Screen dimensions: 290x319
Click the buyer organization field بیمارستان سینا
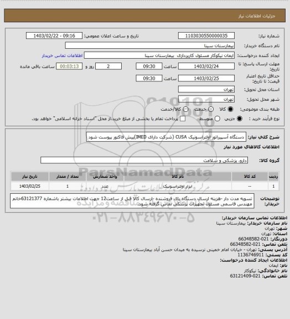[149, 45]
